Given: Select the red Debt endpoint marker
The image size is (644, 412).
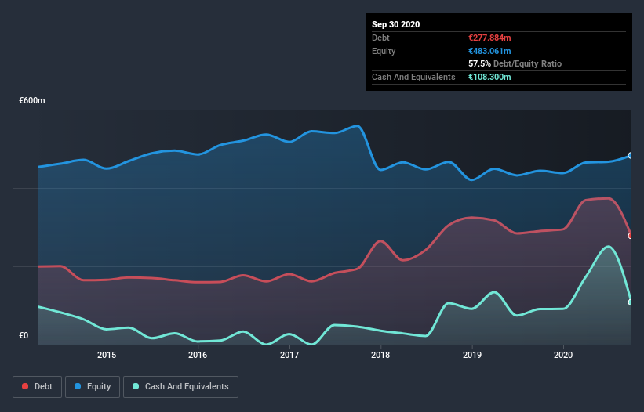Looking at the screenshot, I should point(631,236).
